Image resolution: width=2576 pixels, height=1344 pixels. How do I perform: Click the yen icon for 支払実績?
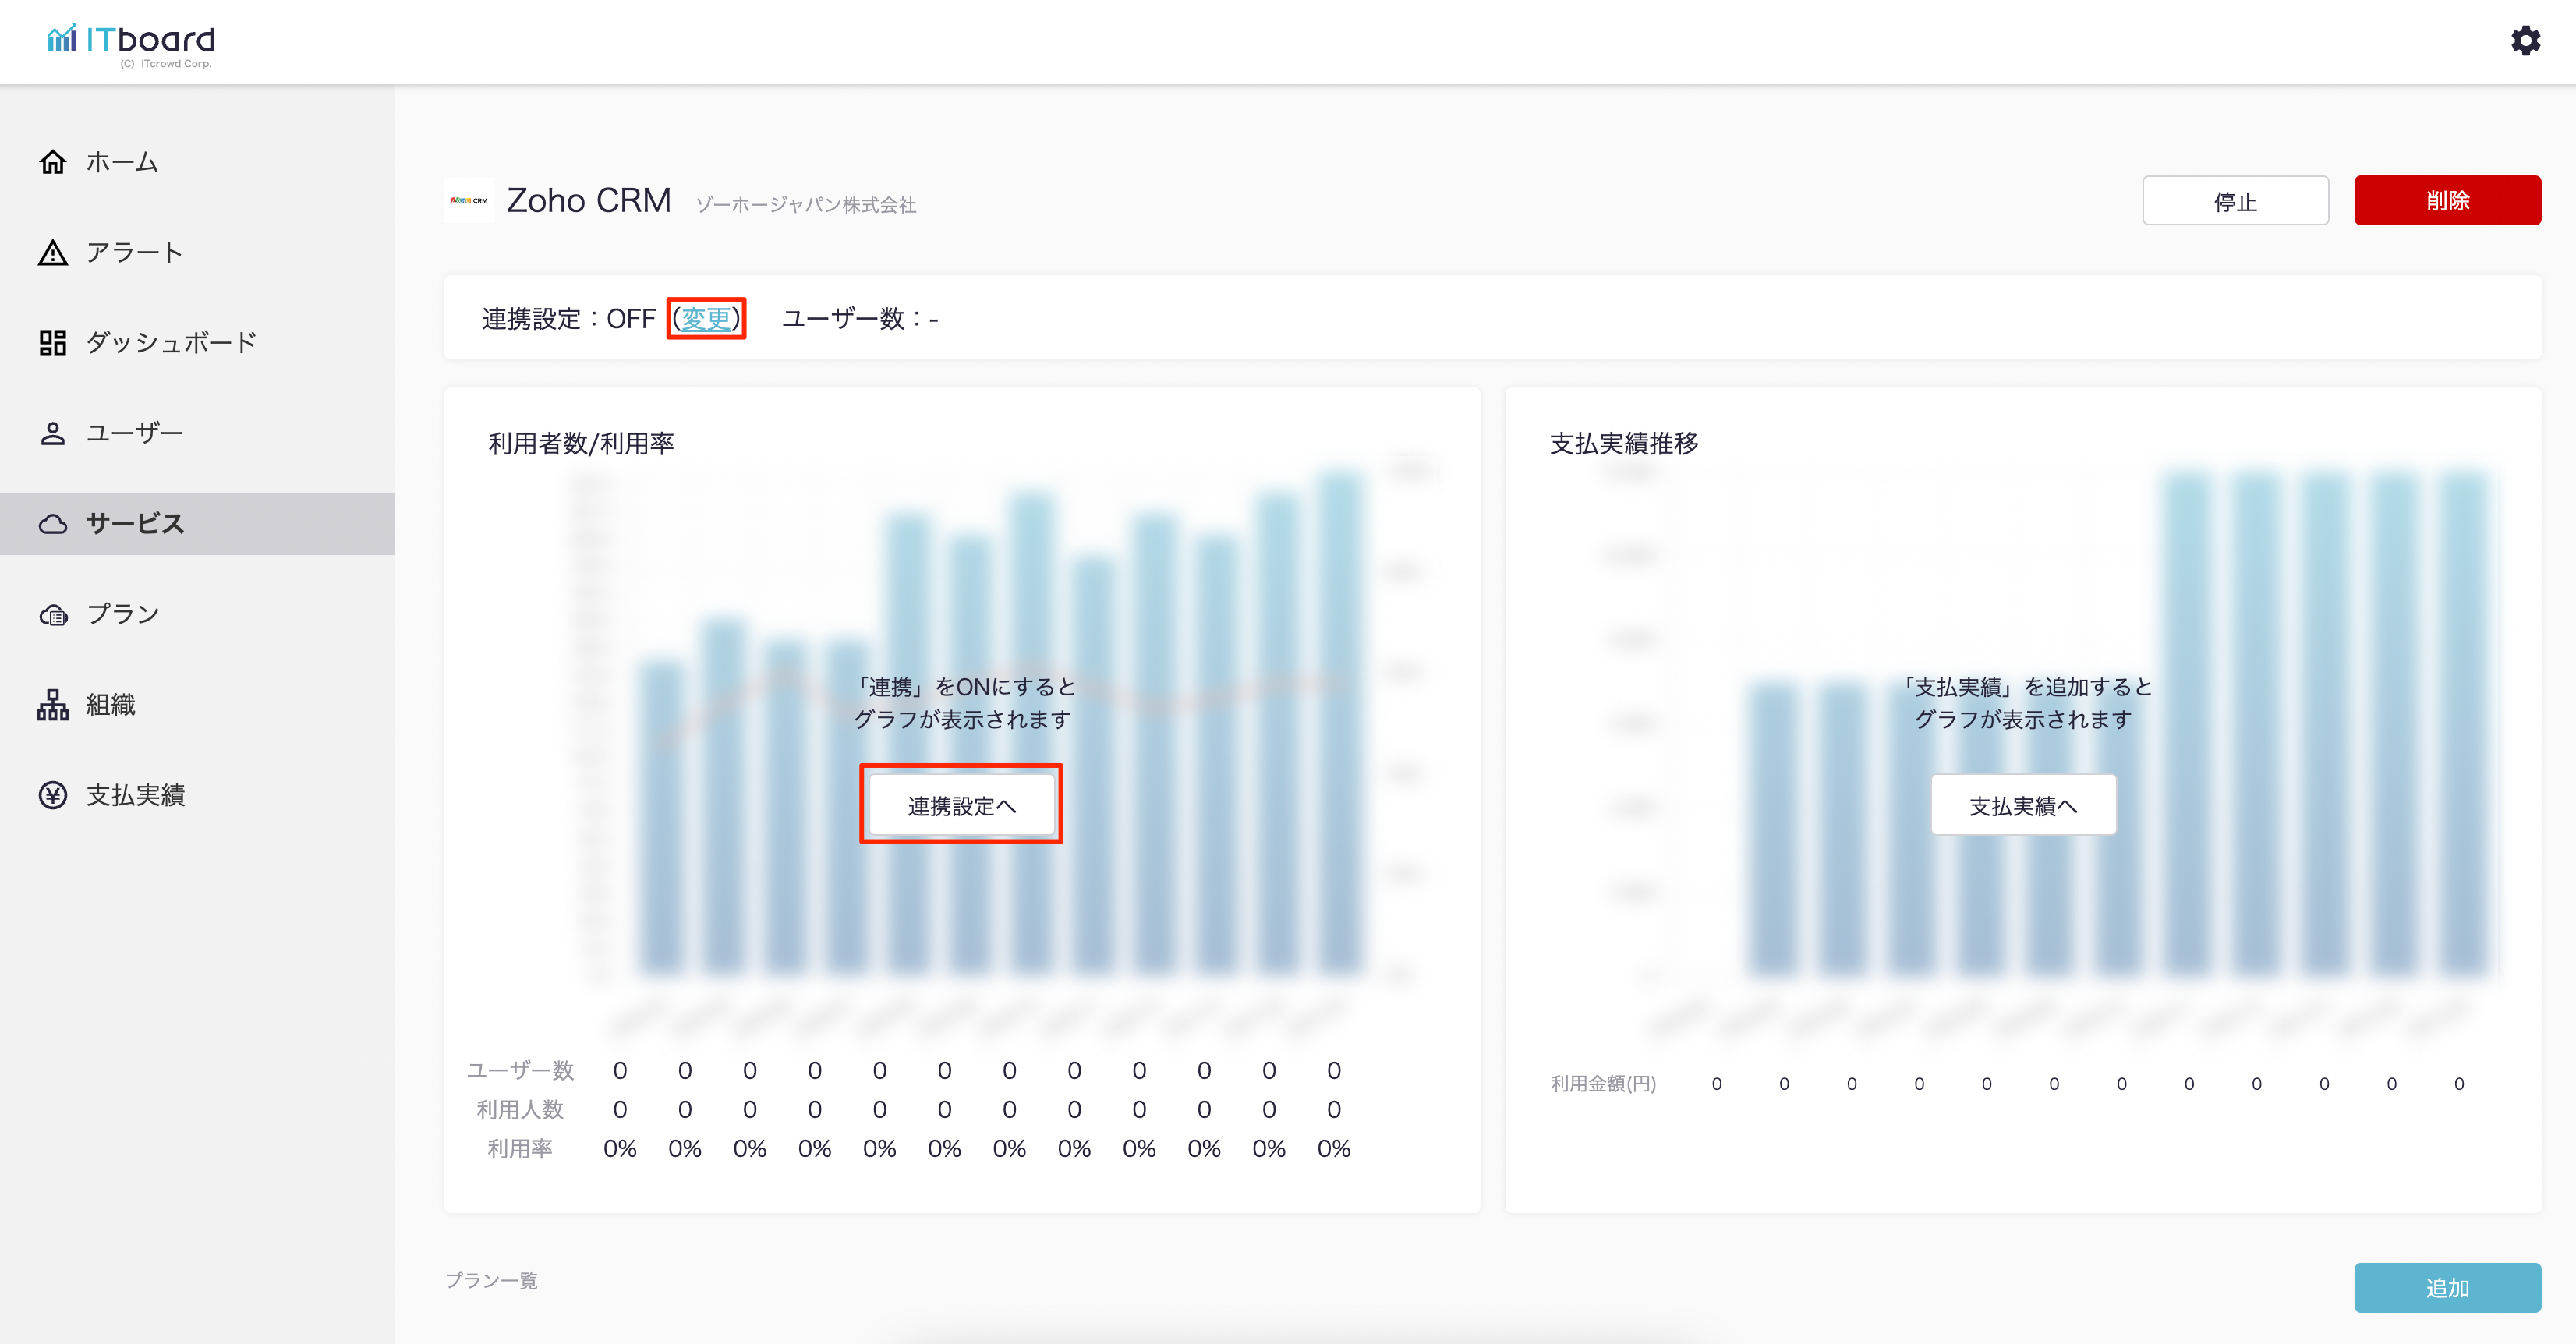(53, 795)
